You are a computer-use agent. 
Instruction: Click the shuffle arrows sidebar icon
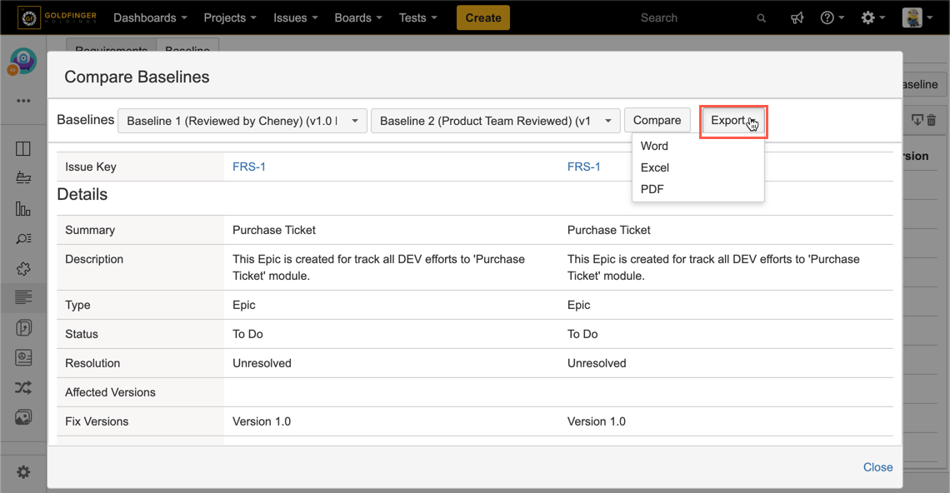(x=23, y=388)
